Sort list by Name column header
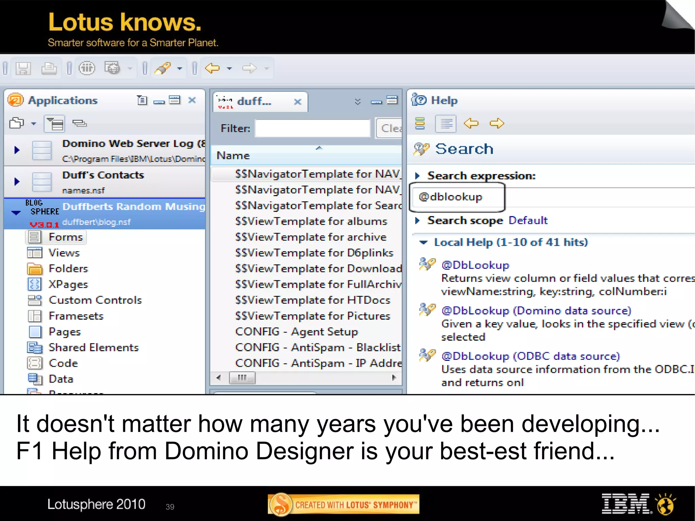The image size is (695, 521). [306, 155]
